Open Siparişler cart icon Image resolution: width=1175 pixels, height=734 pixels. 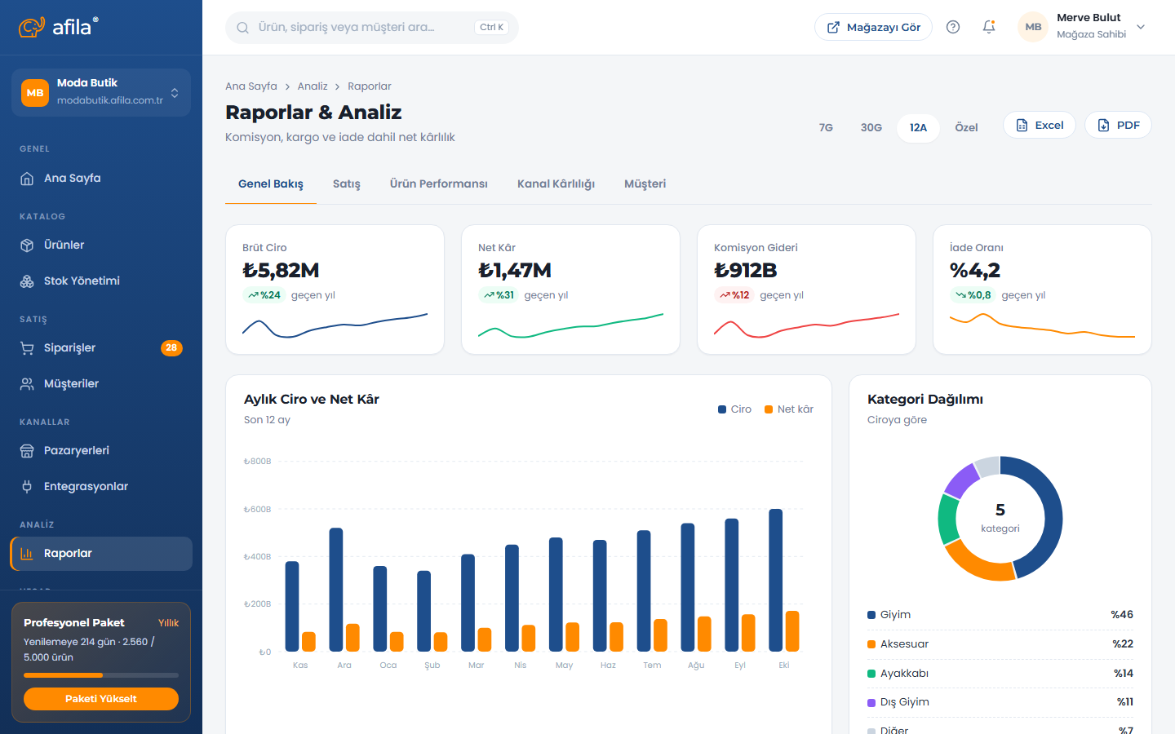[x=27, y=348]
